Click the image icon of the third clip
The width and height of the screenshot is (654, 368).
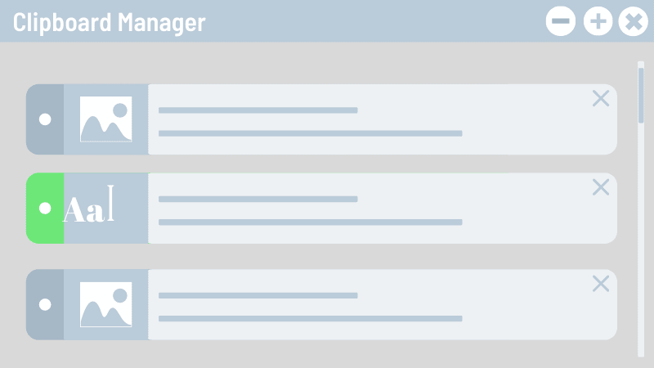(106, 304)
